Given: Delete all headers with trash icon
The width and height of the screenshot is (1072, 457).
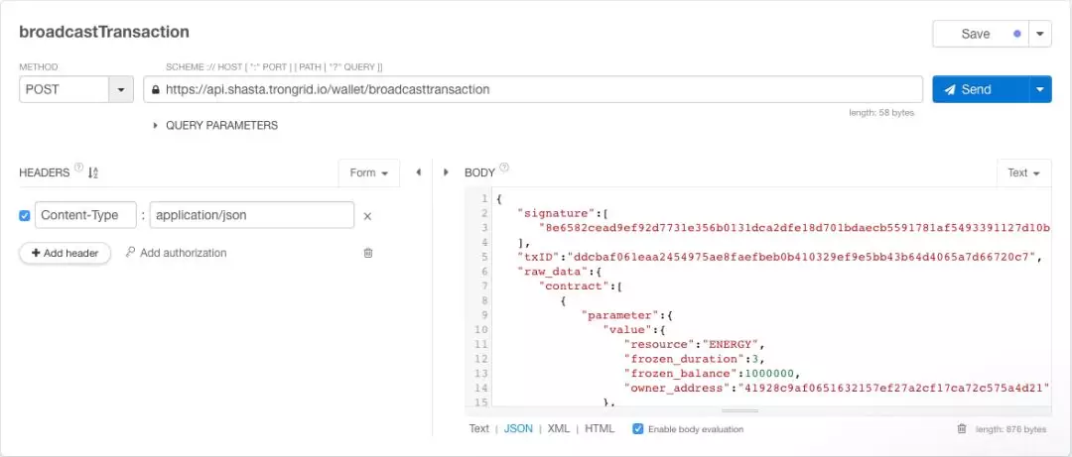Looking at the screenshot, I should pos(368,253).
